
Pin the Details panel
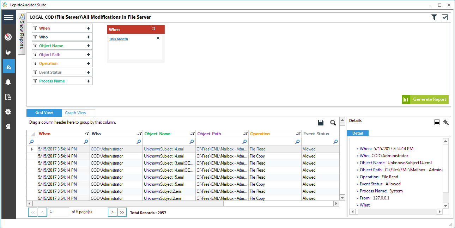(446, 122)
